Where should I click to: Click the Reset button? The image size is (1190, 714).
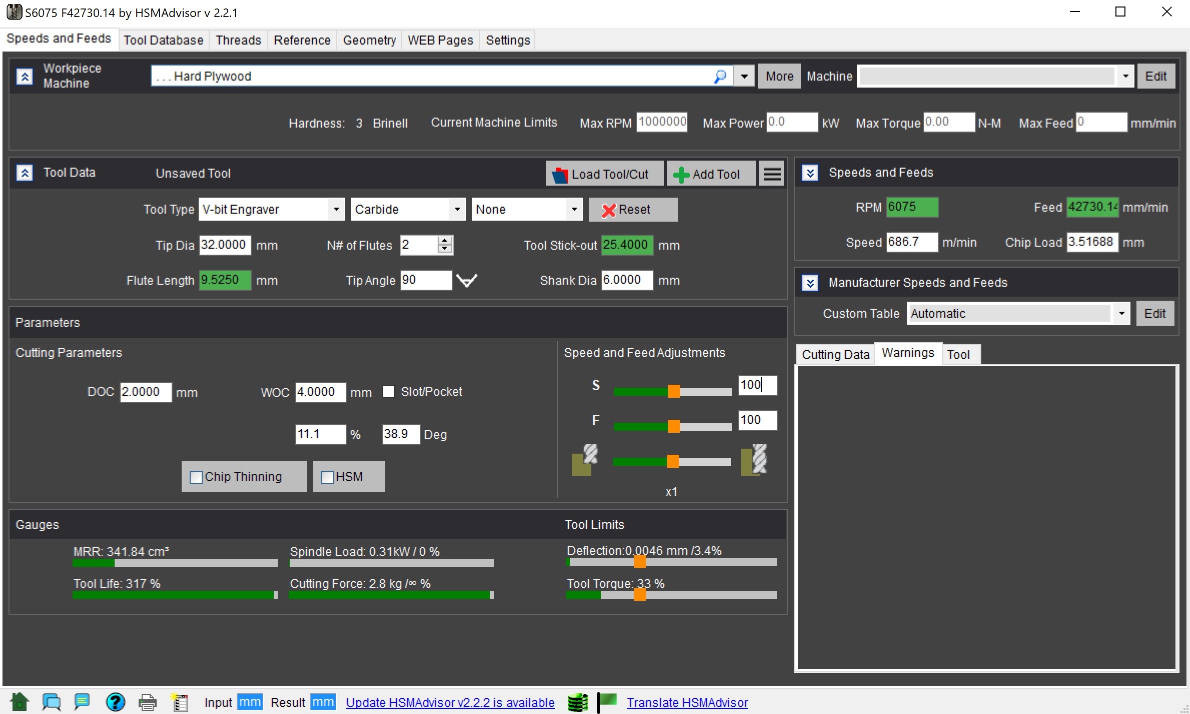point(633,209)
